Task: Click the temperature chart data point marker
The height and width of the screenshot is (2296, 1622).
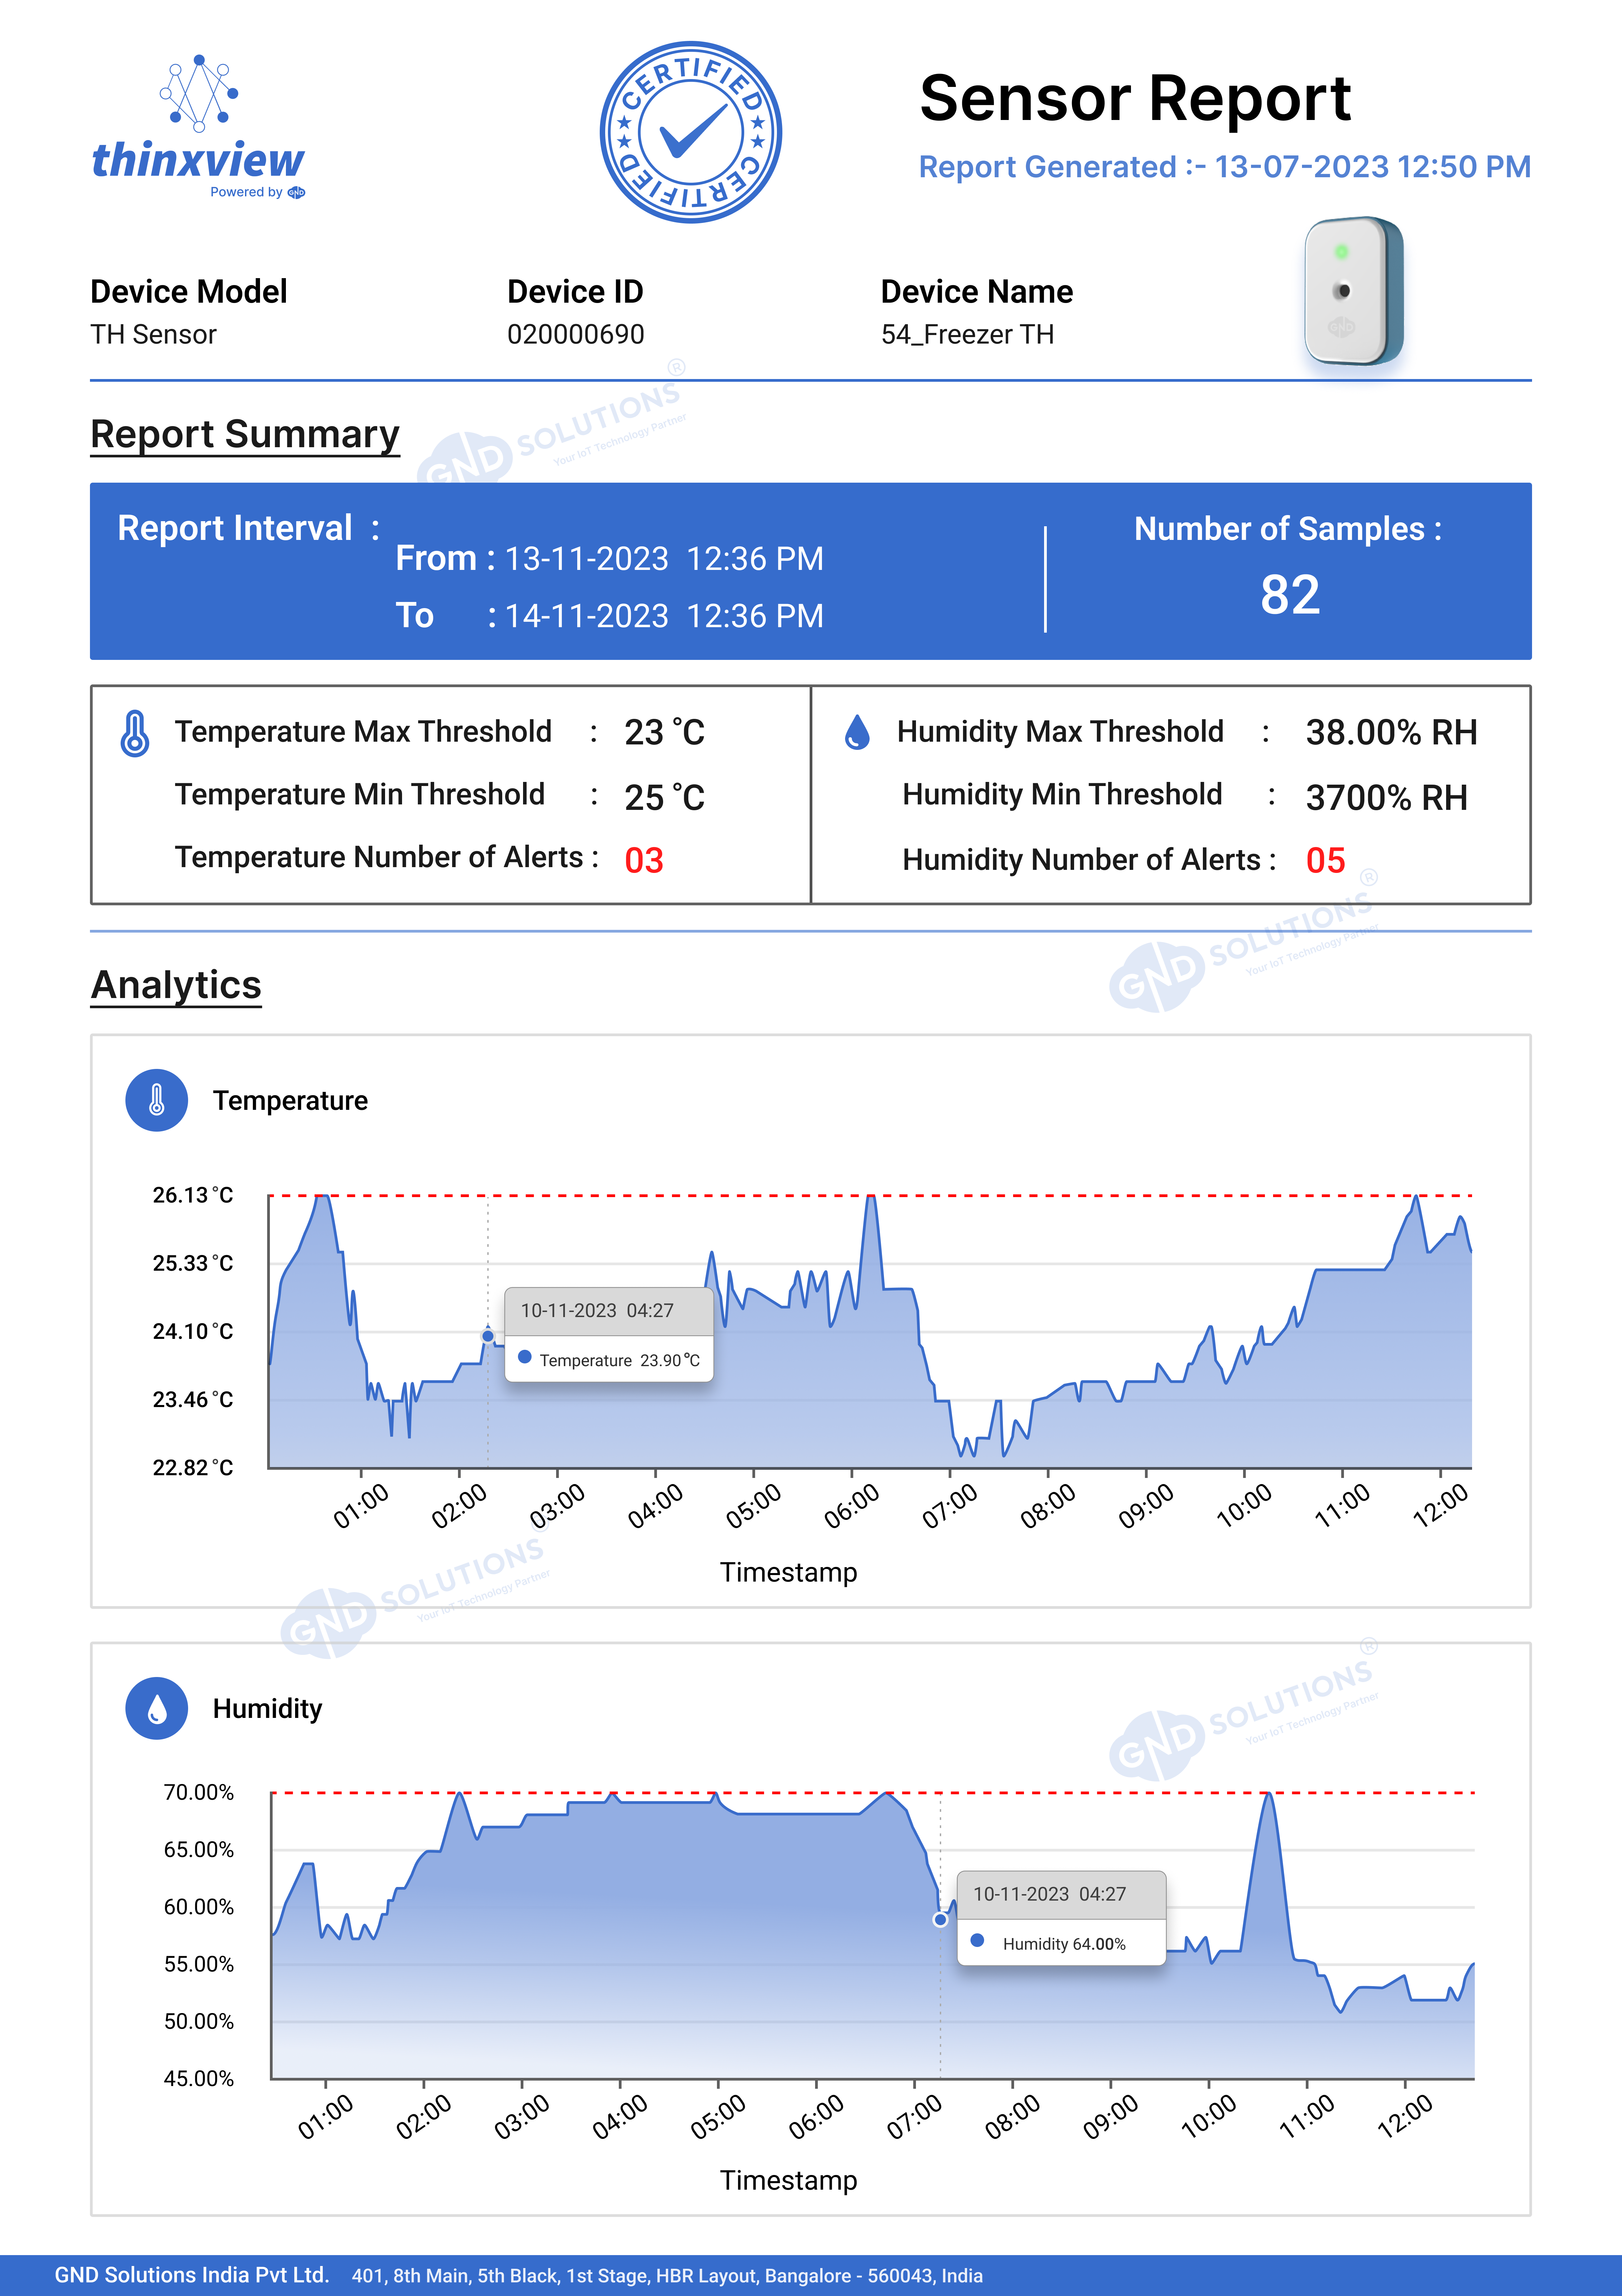Action: [488, 1336]
